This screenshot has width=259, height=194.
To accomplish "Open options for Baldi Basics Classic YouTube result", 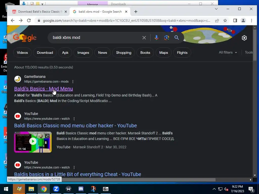I will coord(74,119).
